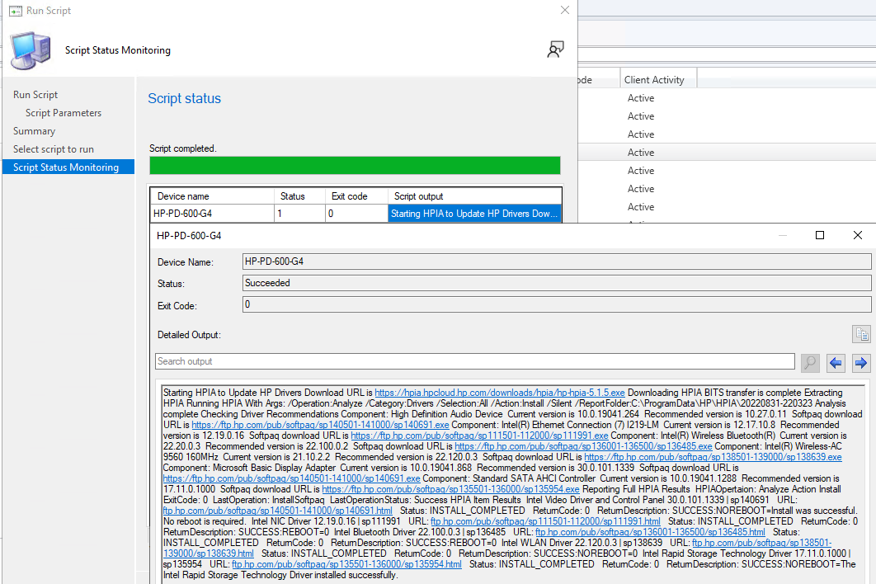The image size is (876, 584).
Task: Select the Summary step in the sidebar
Action: pyautogui.click(x=34, y=130)
